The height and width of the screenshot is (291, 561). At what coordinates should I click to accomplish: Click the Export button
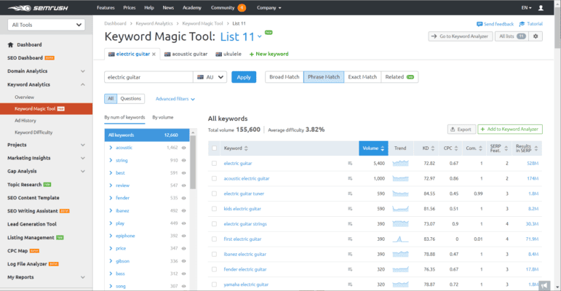point(460,129)
